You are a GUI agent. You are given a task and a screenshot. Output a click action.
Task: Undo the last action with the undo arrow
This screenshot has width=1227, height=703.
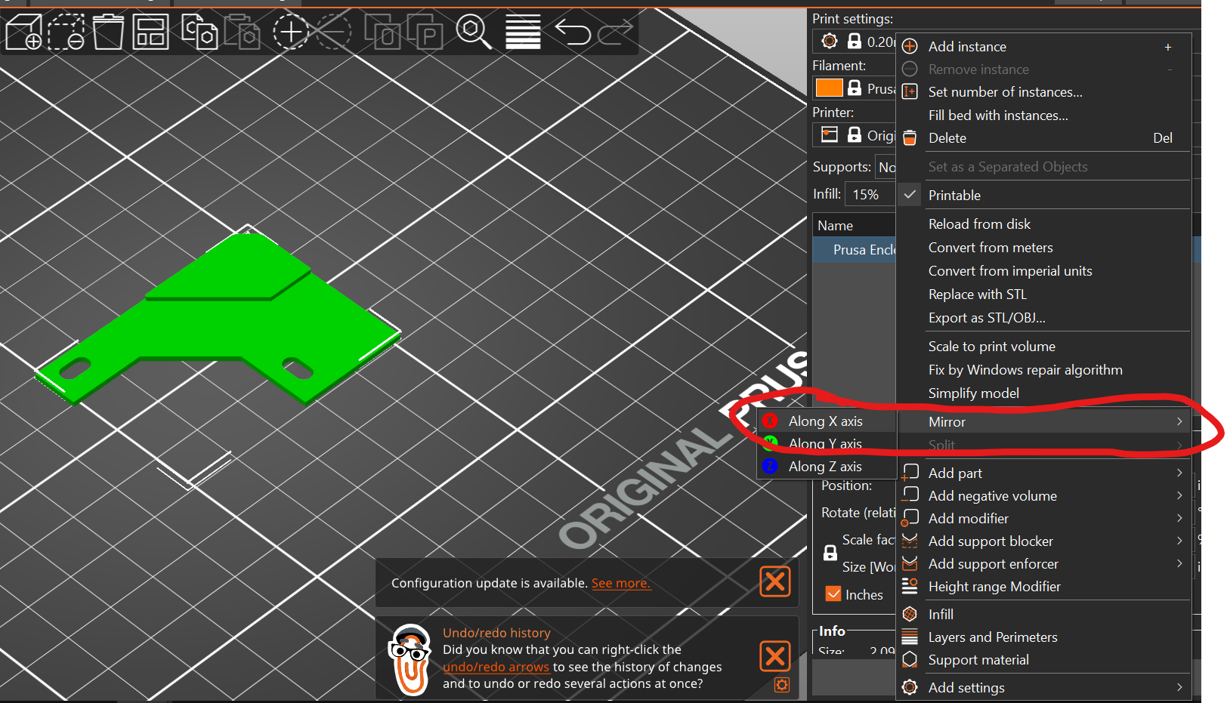pyautogui.click(x=573, y=32)
